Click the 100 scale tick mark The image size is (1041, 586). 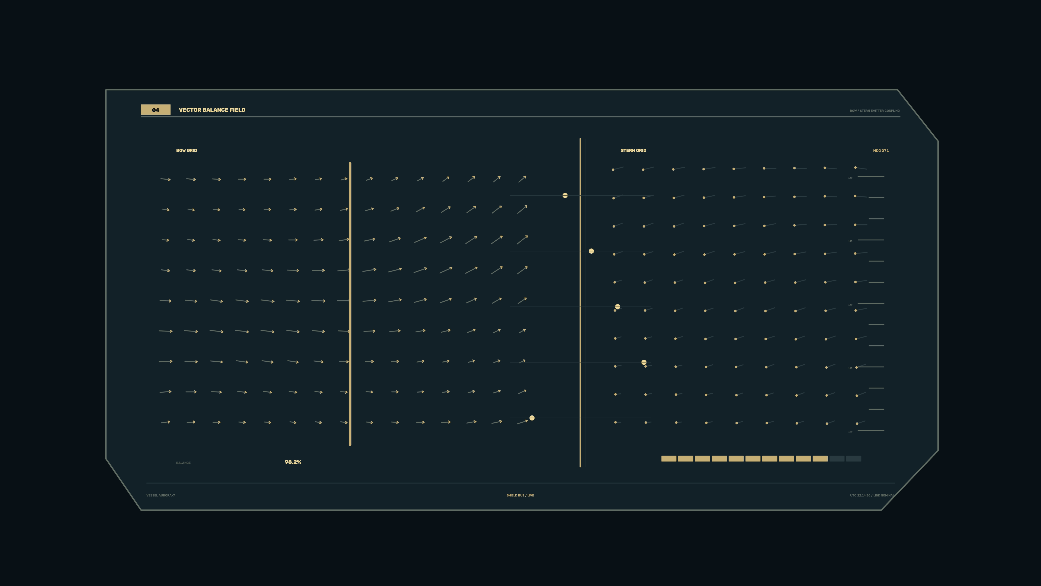tap(871, 430)
